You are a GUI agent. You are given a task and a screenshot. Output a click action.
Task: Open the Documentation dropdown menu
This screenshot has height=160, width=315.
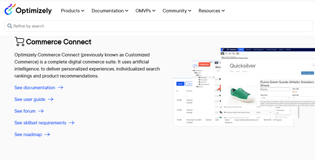110,11
